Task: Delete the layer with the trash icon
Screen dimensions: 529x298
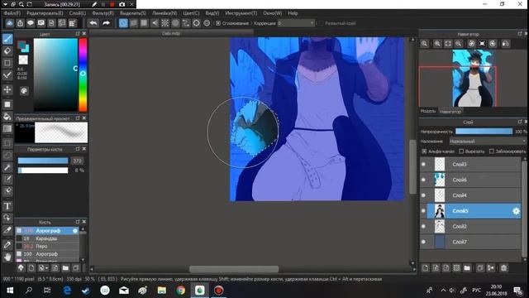Action: click(503, 268)
